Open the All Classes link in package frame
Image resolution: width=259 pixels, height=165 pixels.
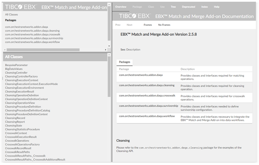[x=11, y=14]
